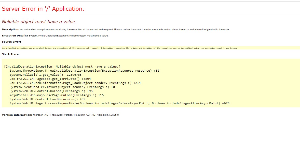Click the bold 'Version Information:' label
The height and width of the screenshot is (143, 300).
(17, 115)
